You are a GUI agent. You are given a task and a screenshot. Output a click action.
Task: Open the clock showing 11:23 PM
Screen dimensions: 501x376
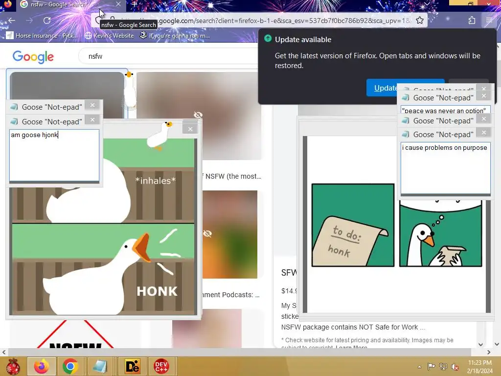[479, 366]
